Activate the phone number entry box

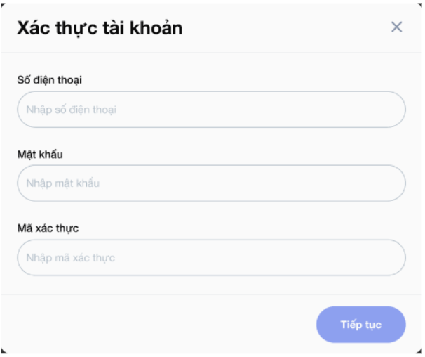[x=211, y=110]
